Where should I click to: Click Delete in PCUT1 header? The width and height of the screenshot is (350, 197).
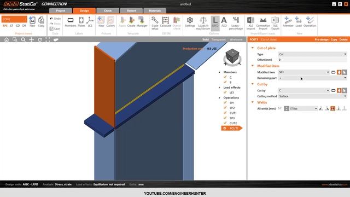coord(343,39)
